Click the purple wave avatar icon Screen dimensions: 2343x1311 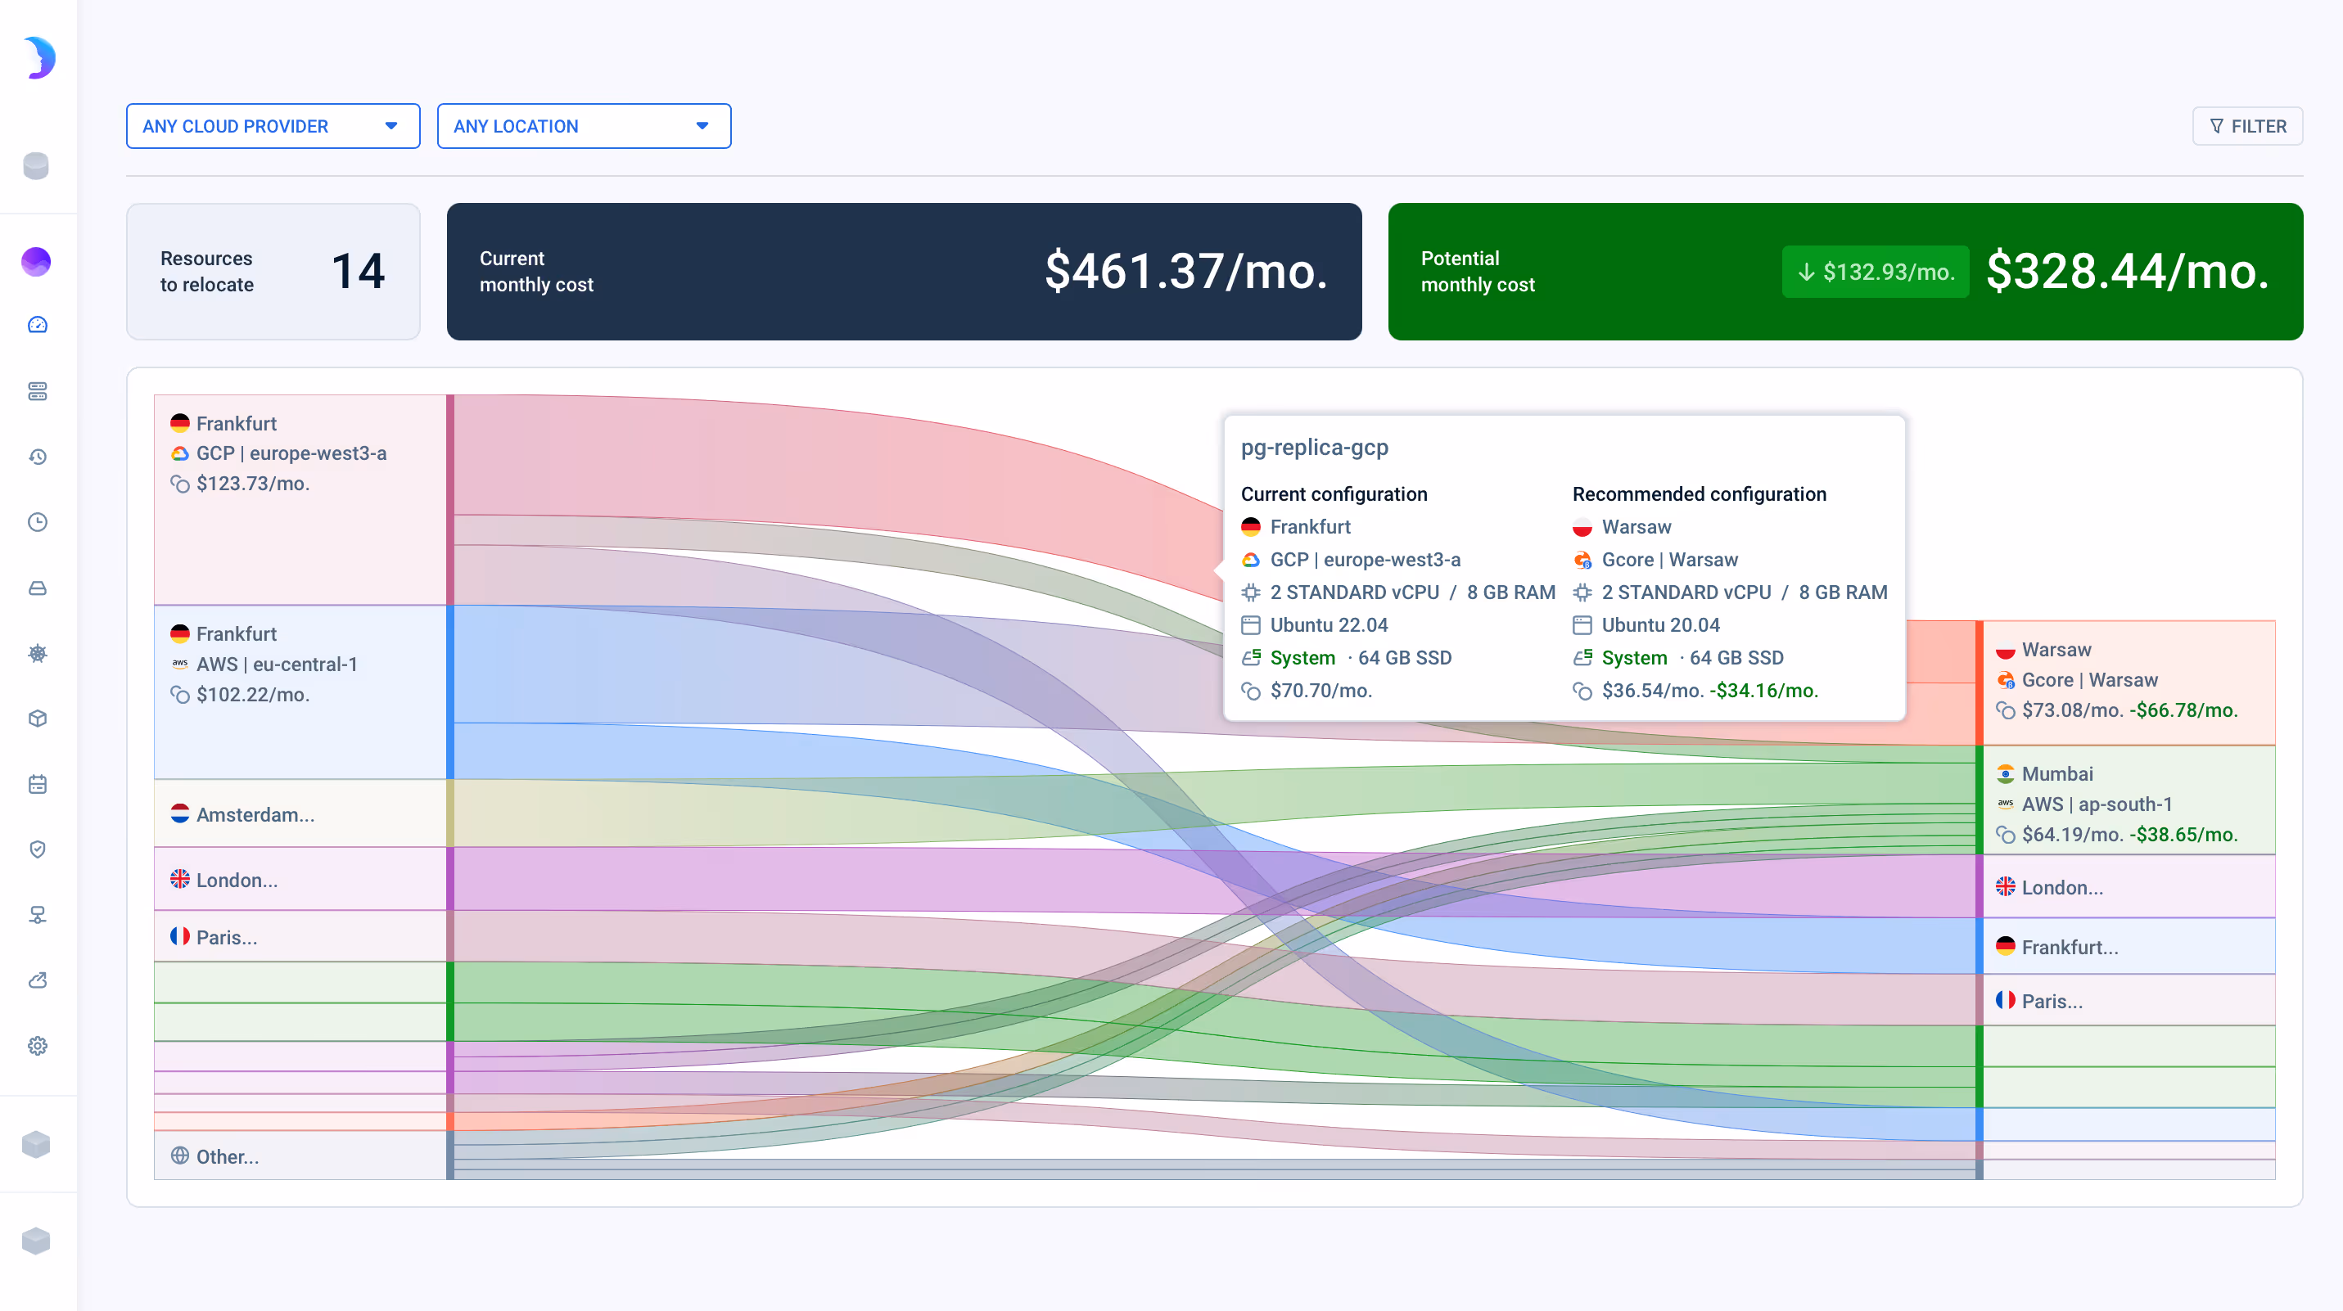point(36,262)
